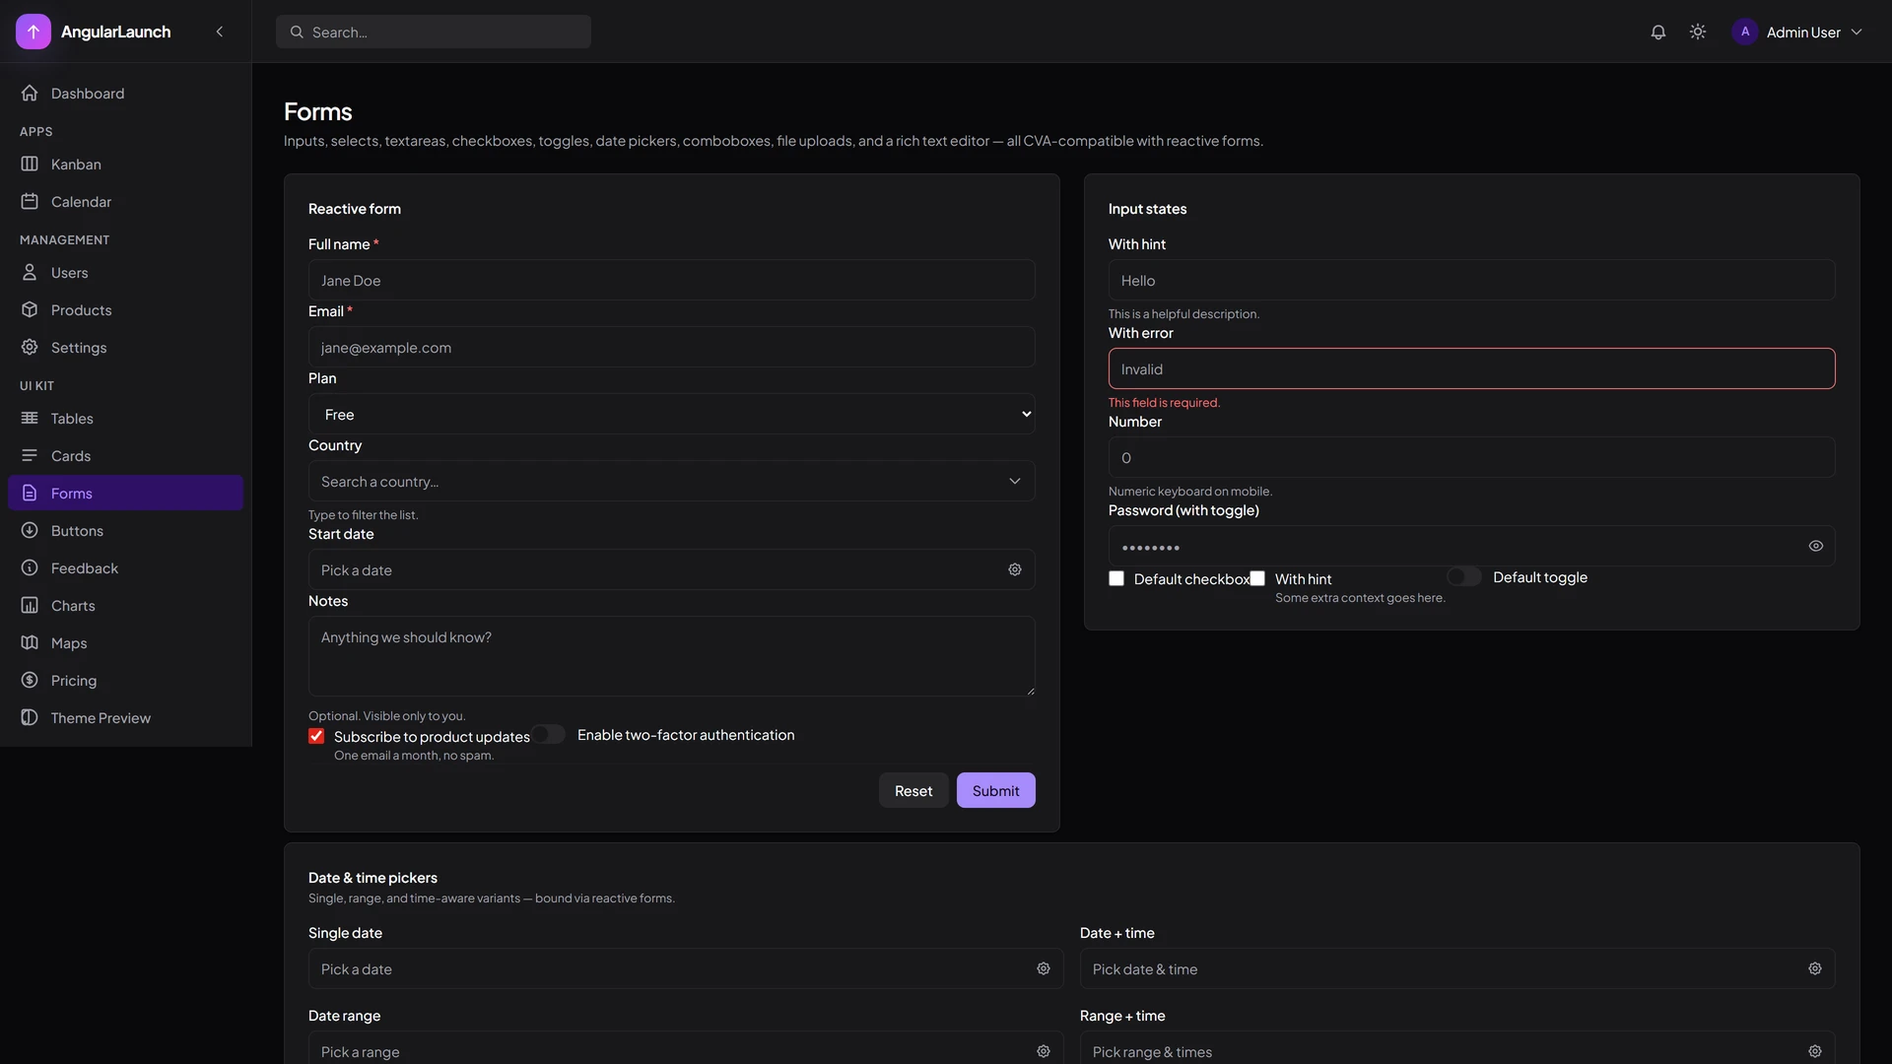The height and width of the screenshot is (1064, 1892).
Task: Enable two-factor authentication toggle
Action: point(549,734)
